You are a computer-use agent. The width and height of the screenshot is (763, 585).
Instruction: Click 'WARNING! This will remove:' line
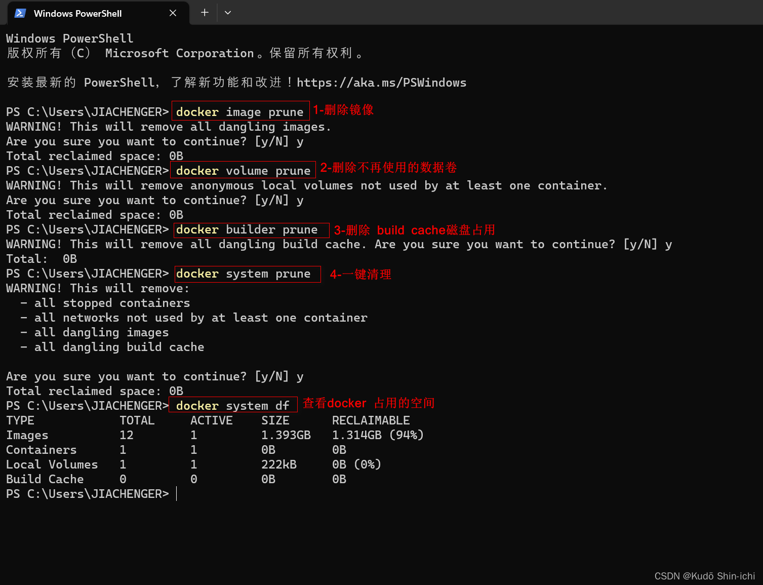pyautogui.click(x=98, y=288)
